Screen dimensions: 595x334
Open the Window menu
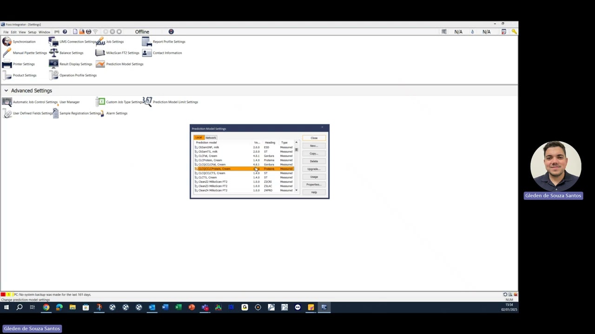(x=44, y=32)
